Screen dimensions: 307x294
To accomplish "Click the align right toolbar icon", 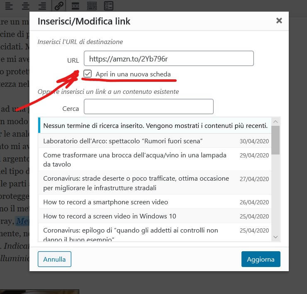I will pos(42,6).
